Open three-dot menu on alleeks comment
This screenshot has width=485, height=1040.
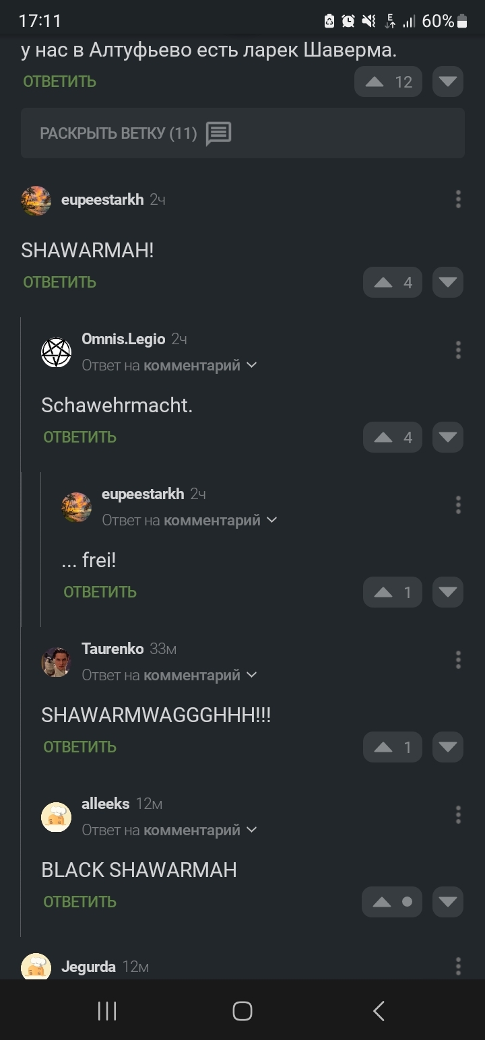tap(458, 815)
